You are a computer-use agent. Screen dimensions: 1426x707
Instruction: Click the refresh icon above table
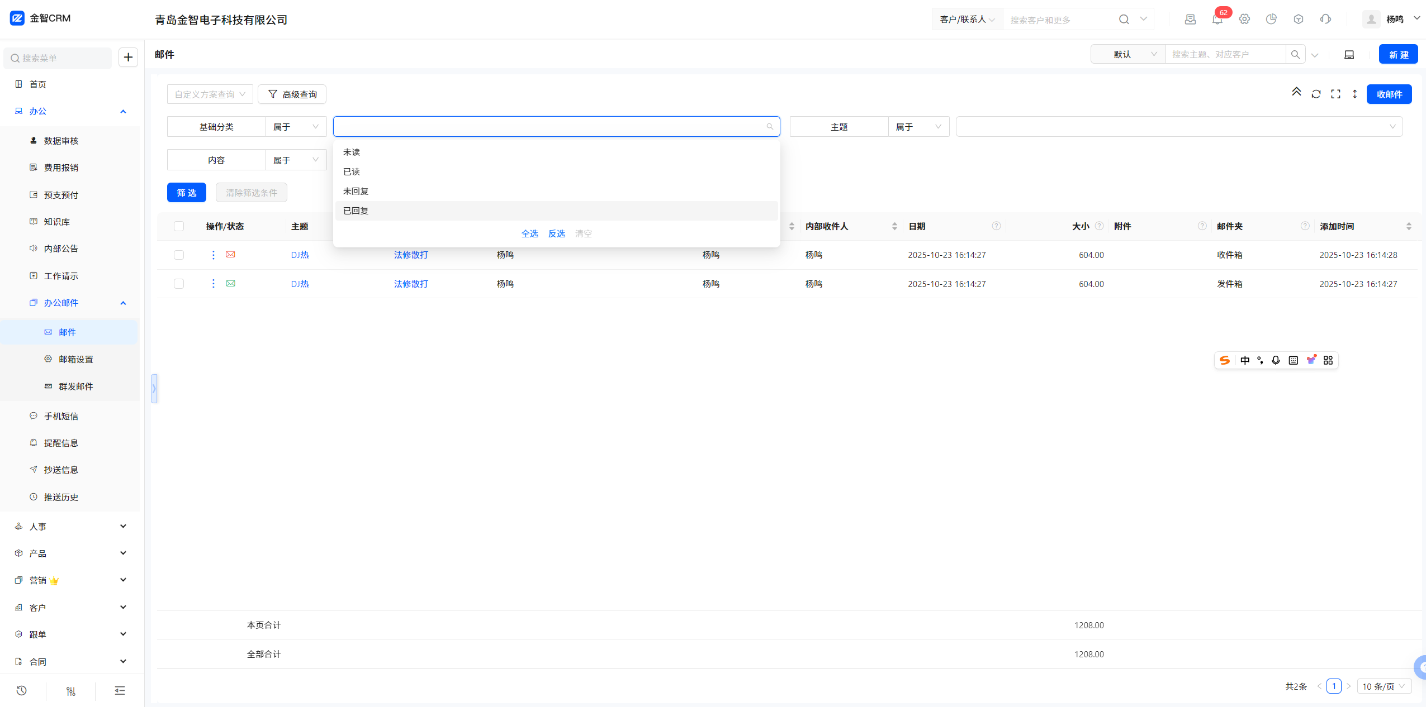pos(1316,94)
